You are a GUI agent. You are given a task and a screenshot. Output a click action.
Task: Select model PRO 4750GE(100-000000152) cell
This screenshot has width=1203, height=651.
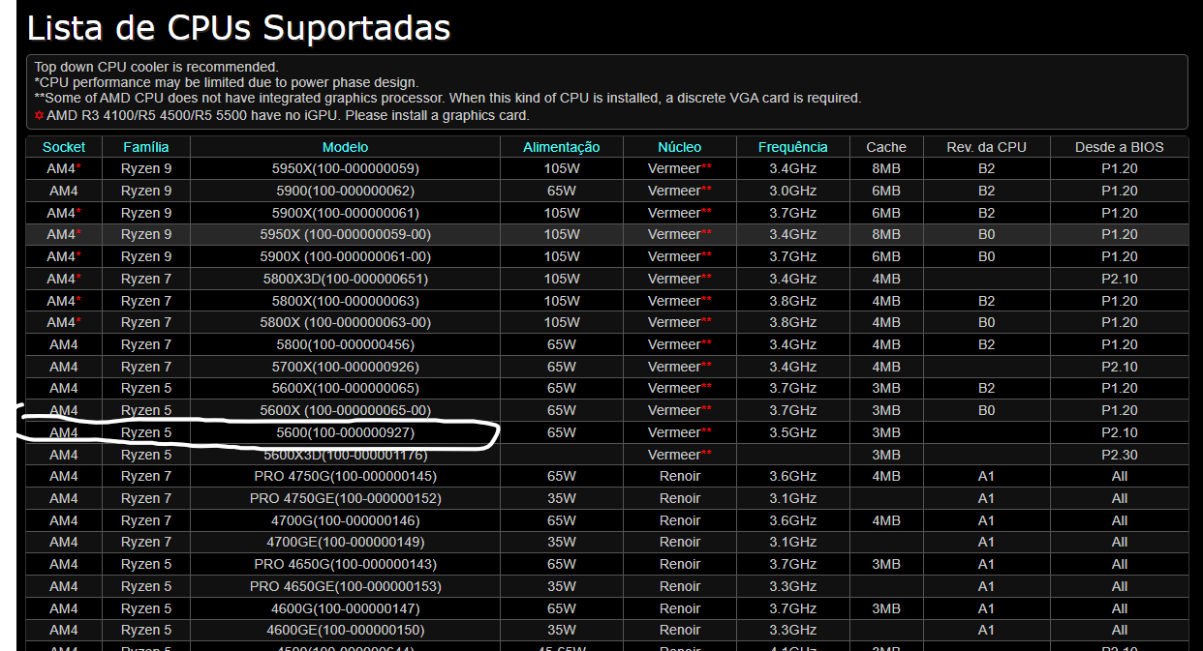click(346, 498)
